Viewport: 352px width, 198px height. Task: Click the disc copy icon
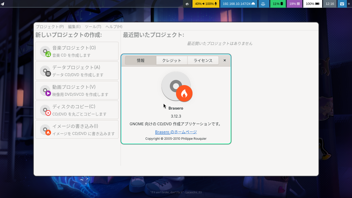pyautogui.click(x=45, y=110)
